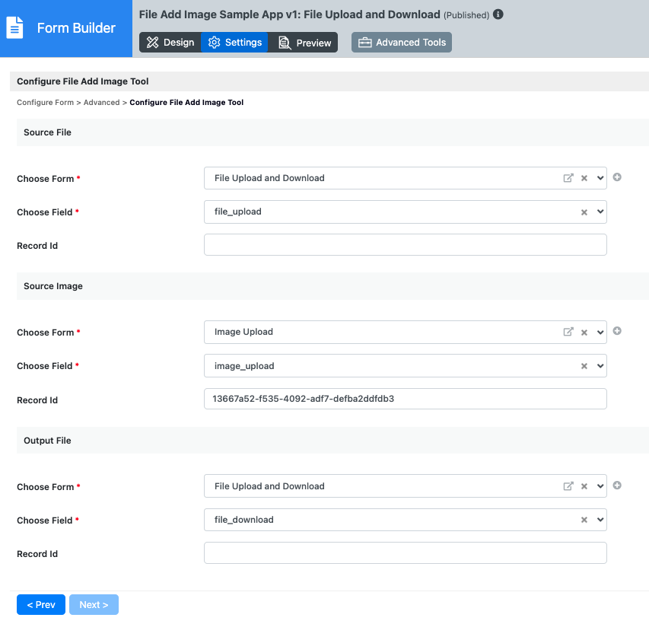Click the Source File Record Id input
The height and width of the screenshot is (624, 649).
pyautogui.click(x=405, y=245)
